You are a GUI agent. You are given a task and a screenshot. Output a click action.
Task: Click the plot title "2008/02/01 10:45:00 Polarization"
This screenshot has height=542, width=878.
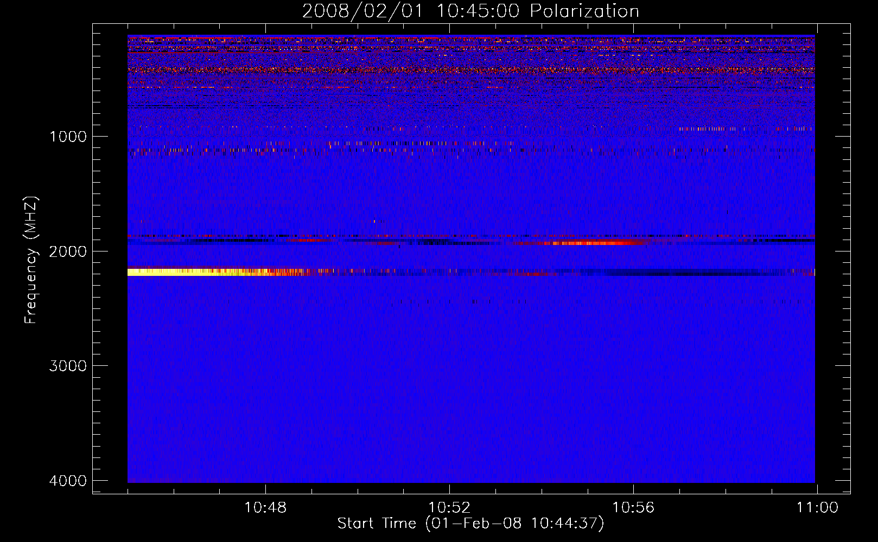(470, 11)
